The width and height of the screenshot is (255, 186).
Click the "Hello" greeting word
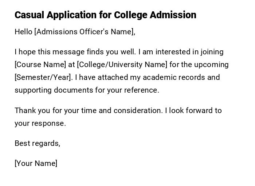click(x=23, y=32)
